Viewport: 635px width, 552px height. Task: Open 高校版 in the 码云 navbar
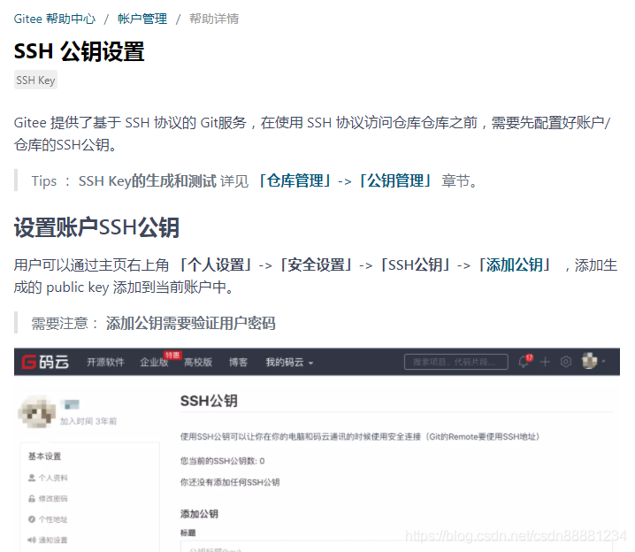[x=198, y=362]
